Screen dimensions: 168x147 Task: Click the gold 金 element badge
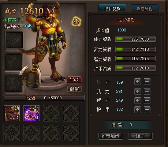(76, 22)
